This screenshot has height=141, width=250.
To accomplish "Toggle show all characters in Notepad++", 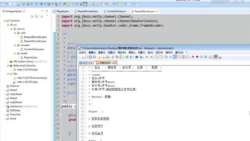I will pos(170,57).
